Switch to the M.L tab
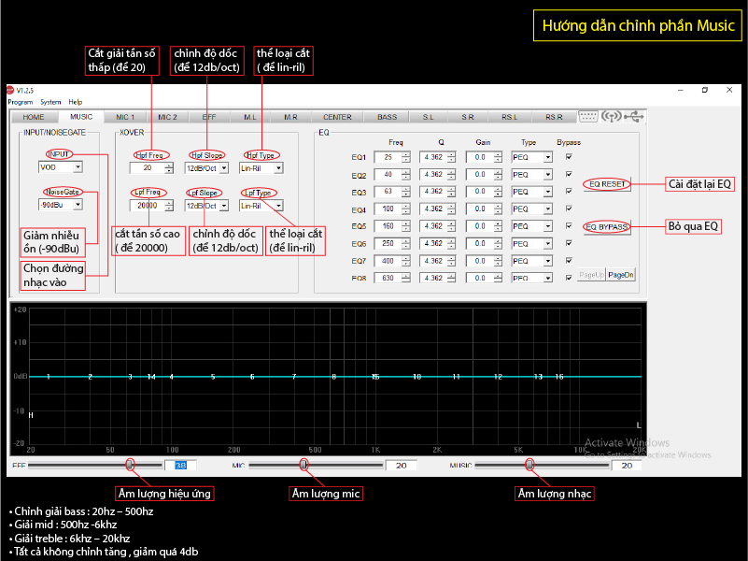 pyautogui.click(x=250, y=117)
